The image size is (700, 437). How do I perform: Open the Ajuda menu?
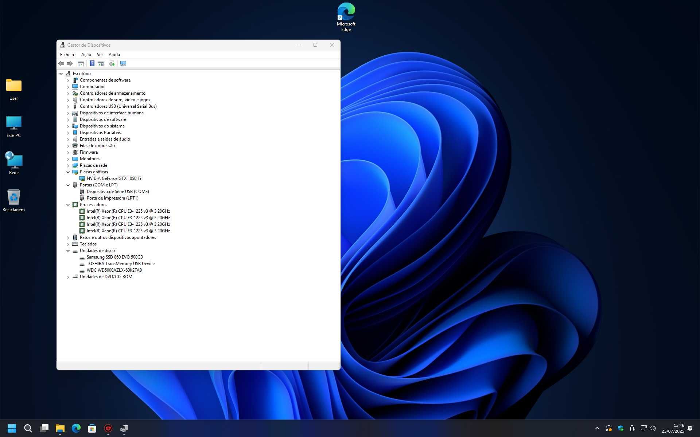point(114,55)
